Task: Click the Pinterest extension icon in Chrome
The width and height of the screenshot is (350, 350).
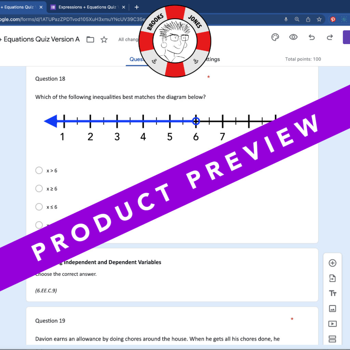Action: (x=333, y=19)
